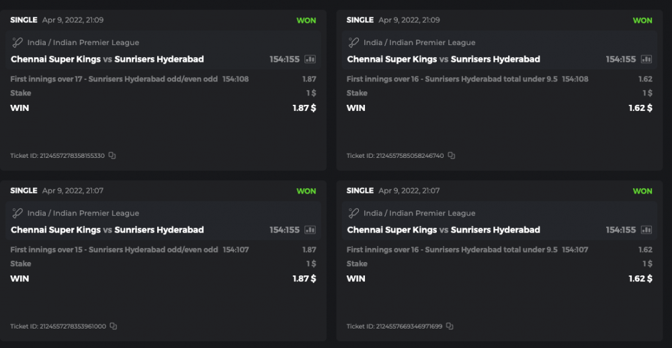672x348 pixels.
Task: Click WON status on the over 17 bet
Action: [x=306, y=20]
